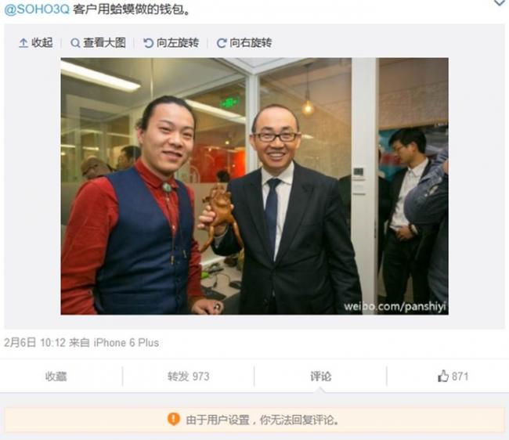Select the 收起 collapse text

(42, 43)
